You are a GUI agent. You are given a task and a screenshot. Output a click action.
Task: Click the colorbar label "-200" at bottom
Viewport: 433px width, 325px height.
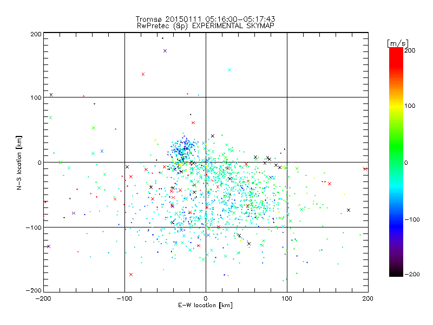(x=412, y=274)
